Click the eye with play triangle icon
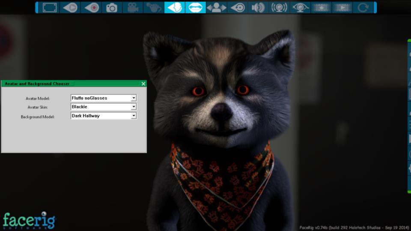411x231 pixels. click(x=70, y=7)
